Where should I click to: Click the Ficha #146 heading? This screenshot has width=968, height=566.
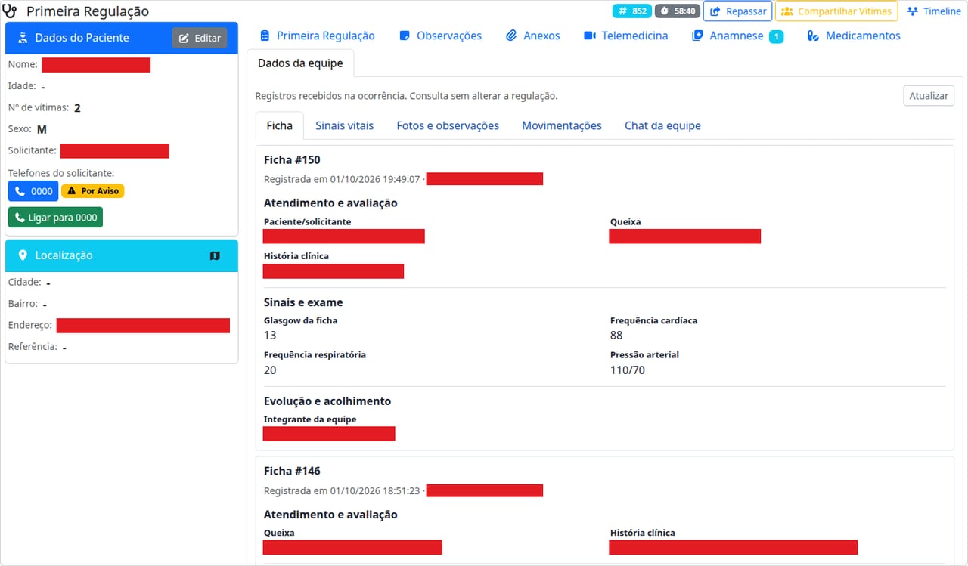(x=292, y=471)
